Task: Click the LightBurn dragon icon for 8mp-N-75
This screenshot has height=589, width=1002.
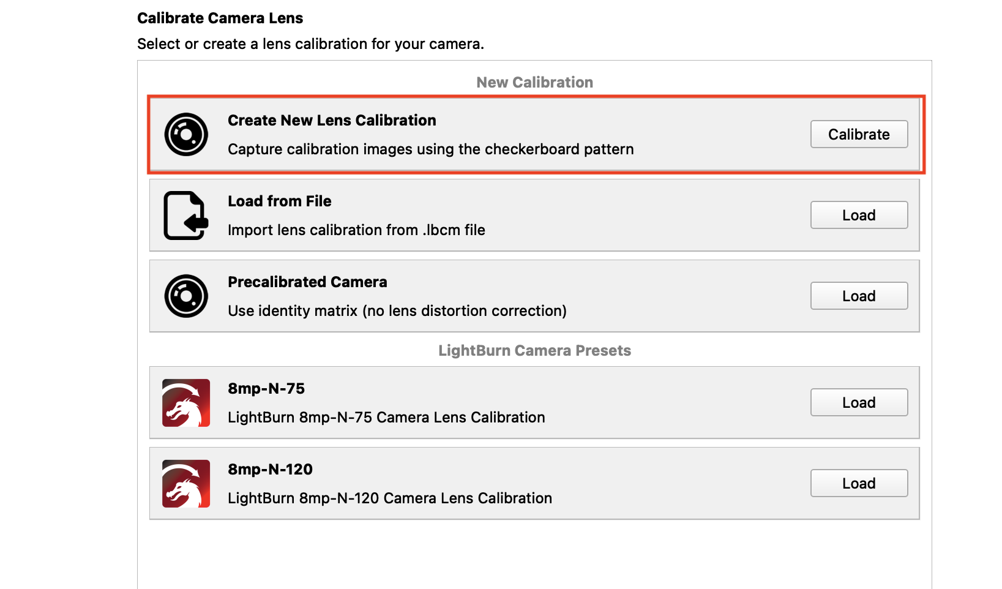Action: (x=186, y=403)
